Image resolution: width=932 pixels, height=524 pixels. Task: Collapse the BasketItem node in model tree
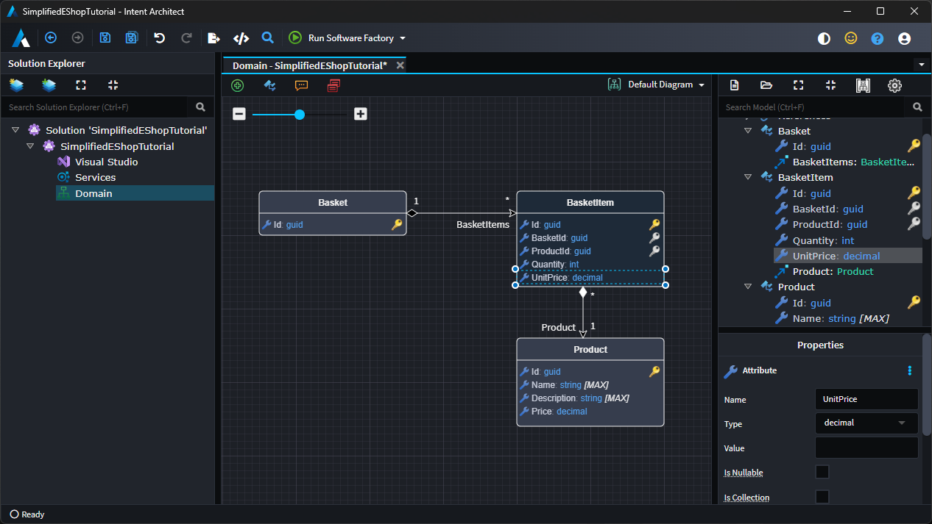[x=748, y=177]
